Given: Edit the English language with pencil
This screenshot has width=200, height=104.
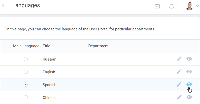Looking at the screenshot, I should [179, 72].
